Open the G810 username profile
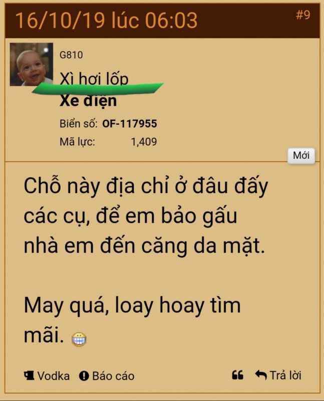Image resolution: width=324 pixels, height=401 pixels. click(x=71, y=55)
